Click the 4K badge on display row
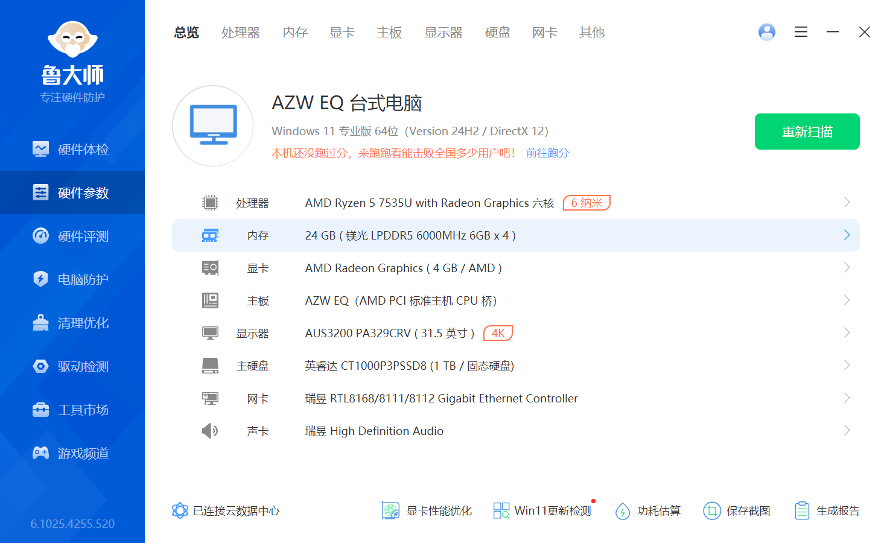The width and height of the screenshot is (887, 543). pos(498,333)
